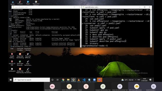The width and height of the screenshot is (162, 91).
Task: Click the weather 24°C tray widget
Action: tap(127, 80)
